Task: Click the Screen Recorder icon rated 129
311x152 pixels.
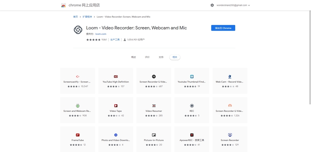Action: [x=230, y=135]
